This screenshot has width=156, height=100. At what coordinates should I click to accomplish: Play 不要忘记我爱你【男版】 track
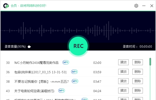pos(123,81)
